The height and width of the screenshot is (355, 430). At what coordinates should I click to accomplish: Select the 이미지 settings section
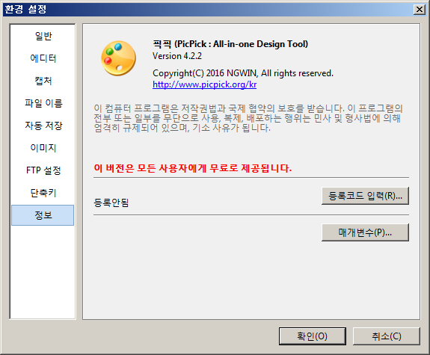(x=43, y=148)
